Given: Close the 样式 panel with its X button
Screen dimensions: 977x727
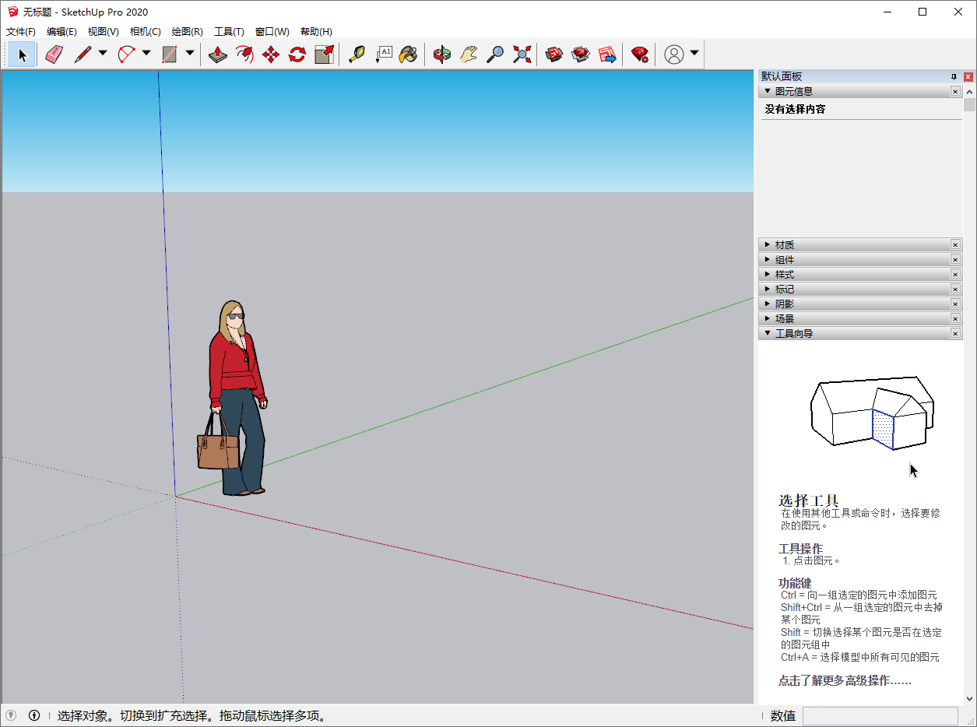Looking at the screenshot, I should [955, 275].
